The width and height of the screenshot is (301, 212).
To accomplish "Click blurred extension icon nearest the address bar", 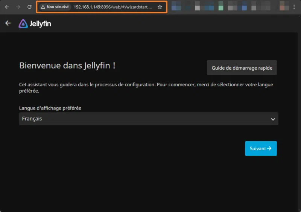I will pyautogui.click(x=176, y=7).
